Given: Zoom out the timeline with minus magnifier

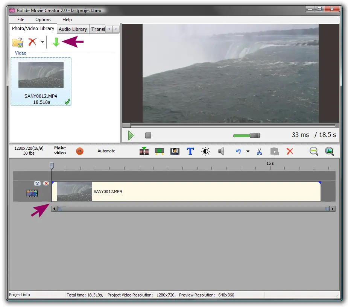Looking at the screenshot, I should coord(314,151).
